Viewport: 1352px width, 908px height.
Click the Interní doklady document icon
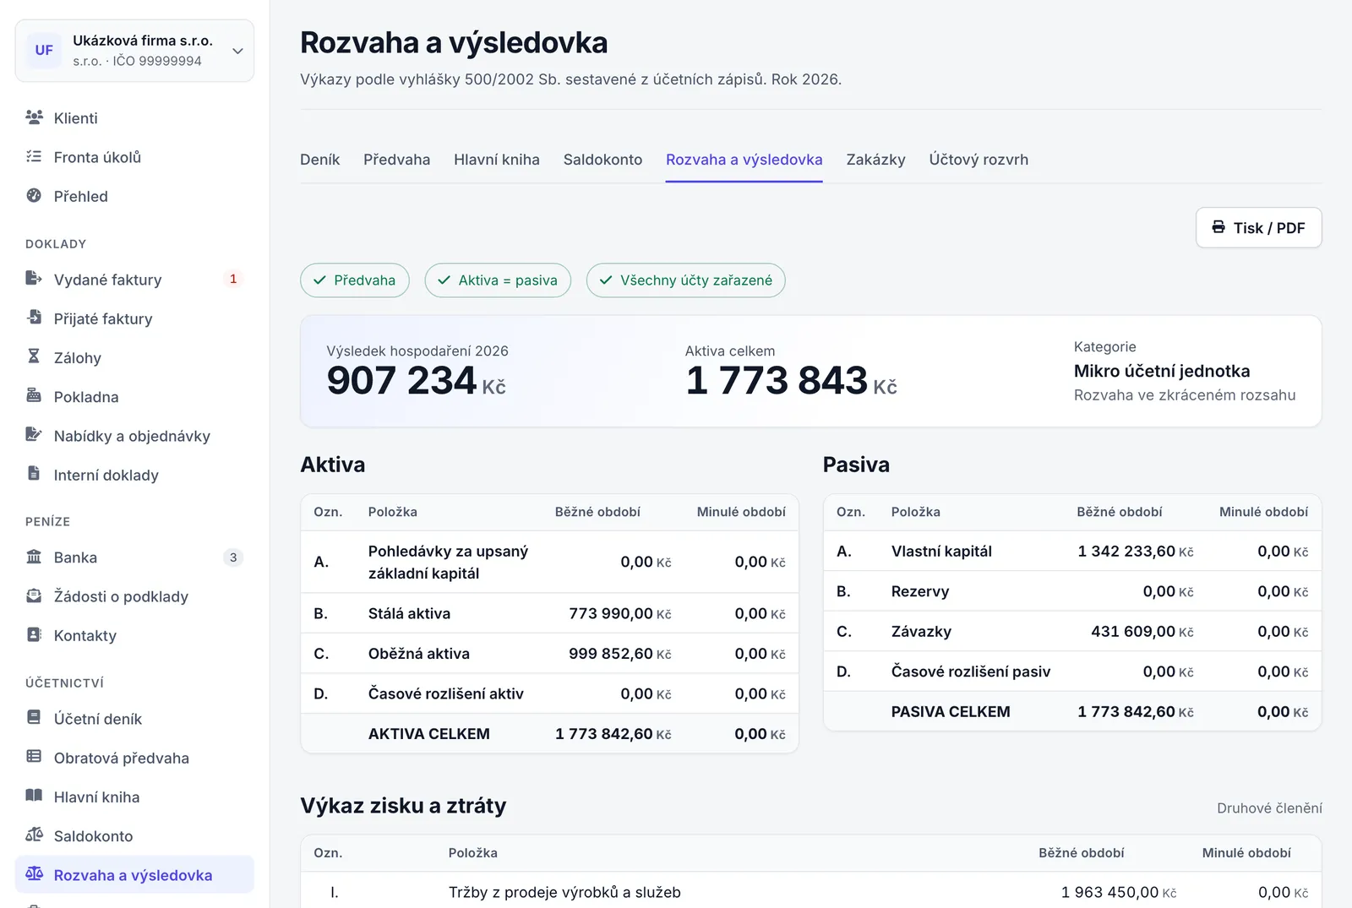34,473
